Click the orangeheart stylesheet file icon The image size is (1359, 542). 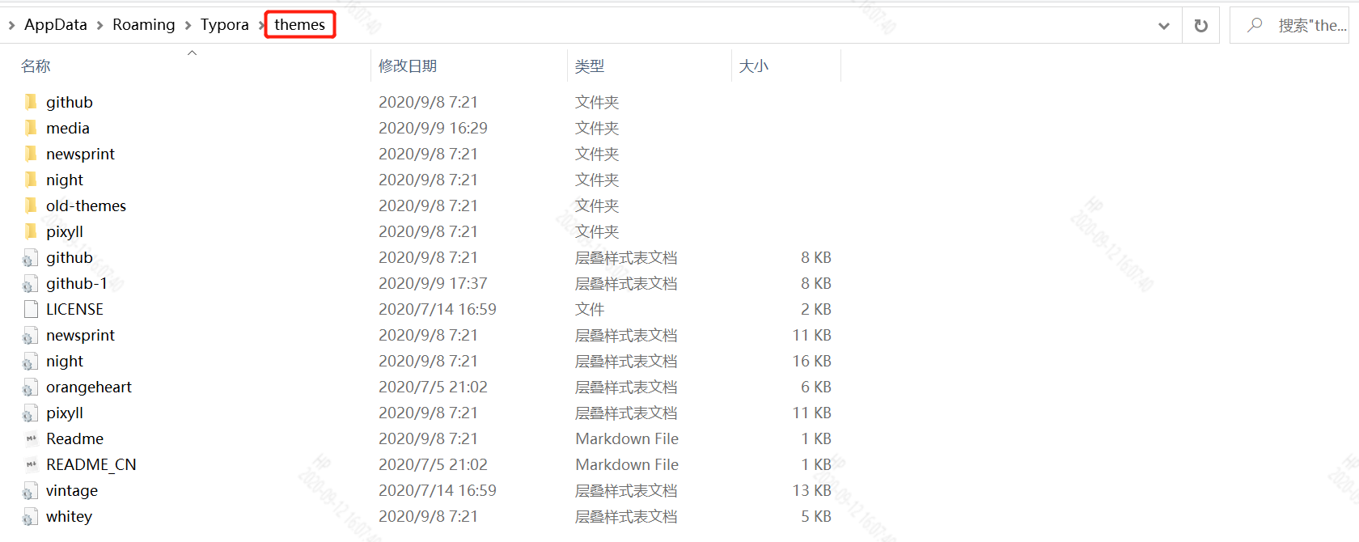(x=31, y=387)
